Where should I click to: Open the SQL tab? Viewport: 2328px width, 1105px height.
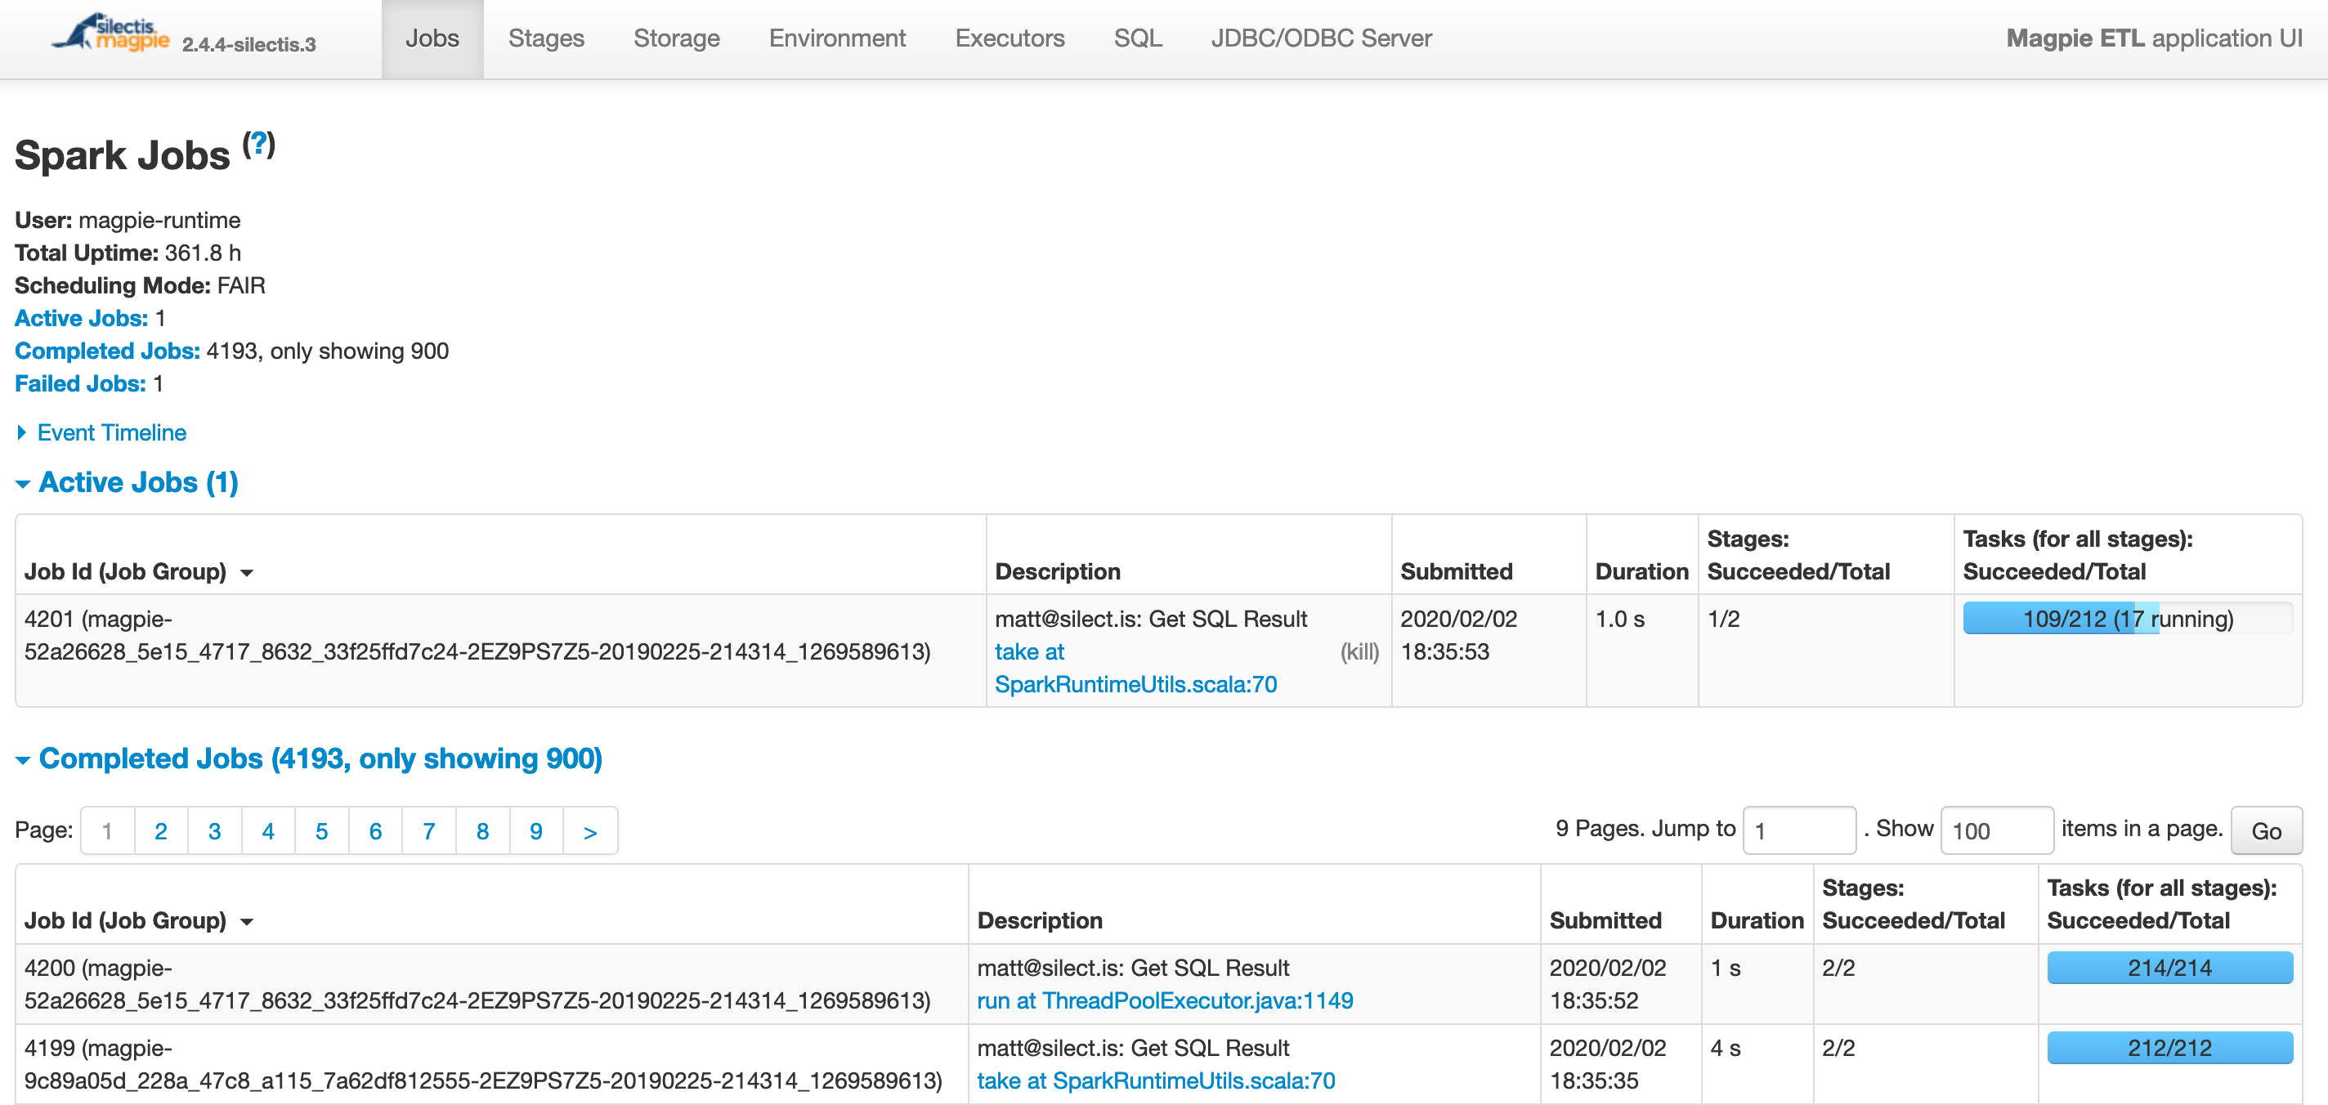tap(1138, 38)
